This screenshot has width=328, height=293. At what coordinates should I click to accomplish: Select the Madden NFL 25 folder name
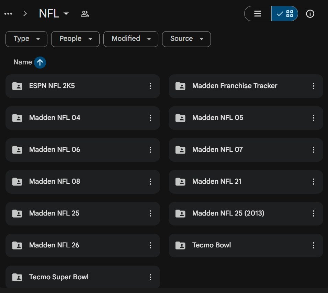pos(54,213)
